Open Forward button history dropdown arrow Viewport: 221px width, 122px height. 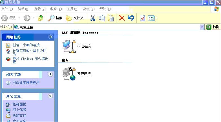point(34,18)
